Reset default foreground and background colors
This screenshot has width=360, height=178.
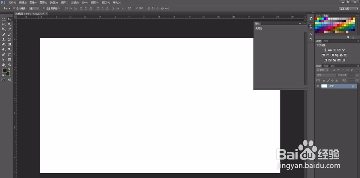coord(3,75)
